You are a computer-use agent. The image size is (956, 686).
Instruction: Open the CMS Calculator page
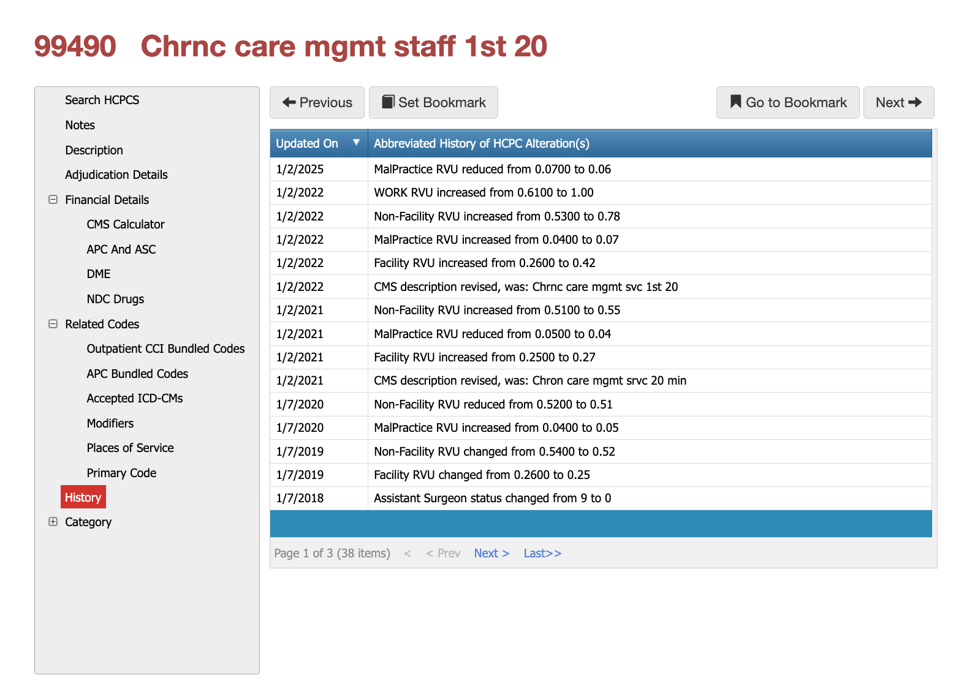125,224
